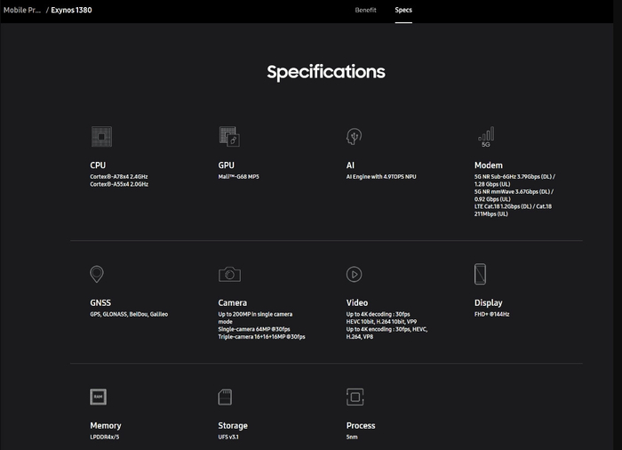Click the Display heading text

coord(489,302)
